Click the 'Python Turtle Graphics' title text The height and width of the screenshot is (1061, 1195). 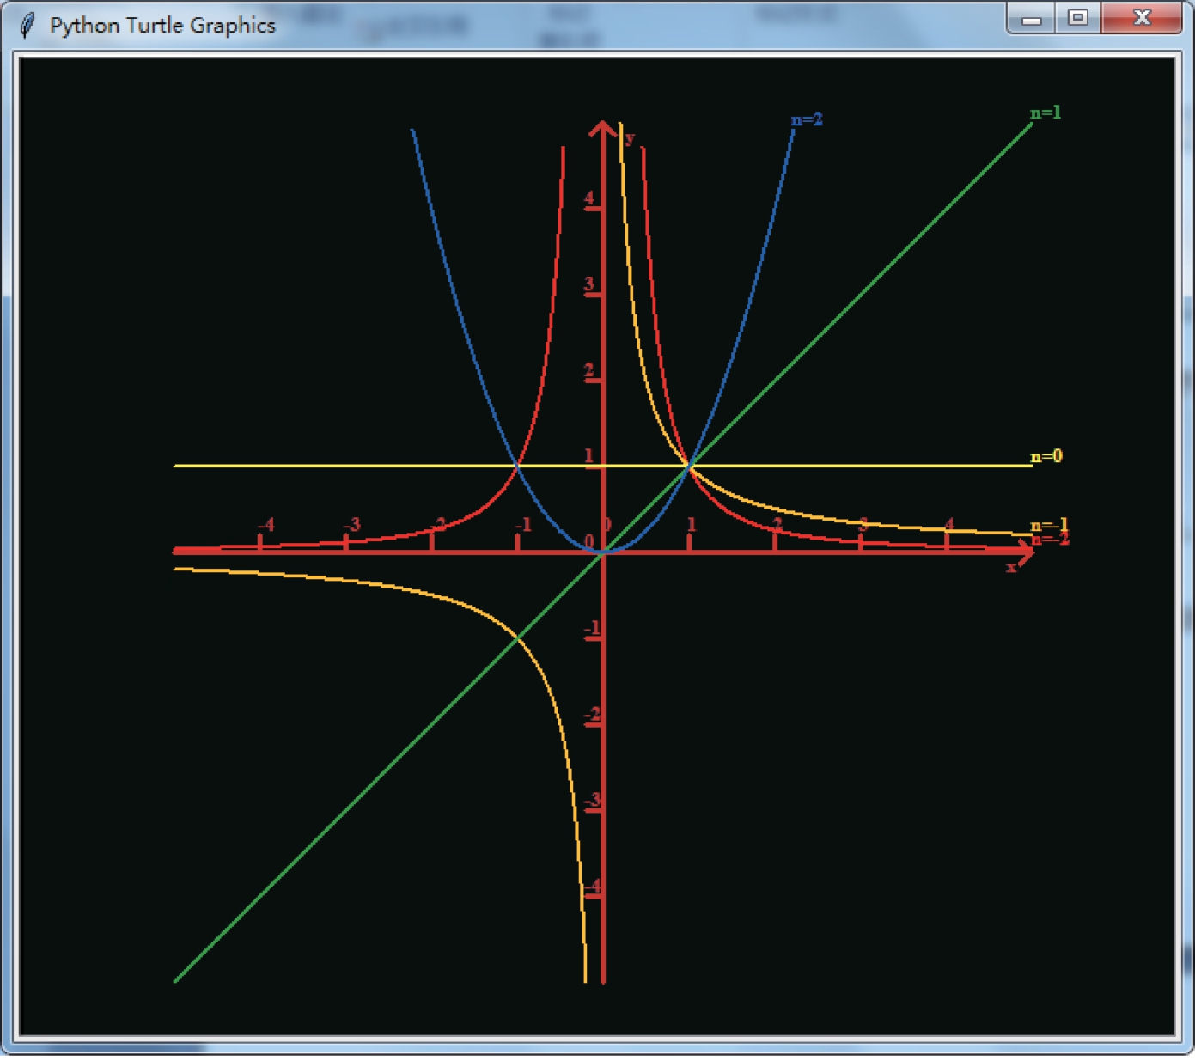(x=162, y=26)
